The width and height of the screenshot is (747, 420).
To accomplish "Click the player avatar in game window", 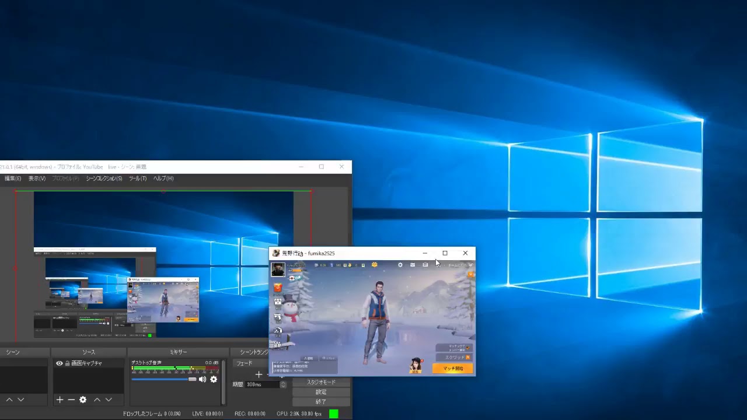I will click(278, 269).
